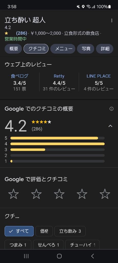Switch to the メニュー tab
Screen dimensions: 118x263
click(63, 49)
